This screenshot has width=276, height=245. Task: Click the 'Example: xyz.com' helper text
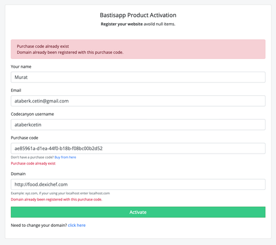pos(60,193)
